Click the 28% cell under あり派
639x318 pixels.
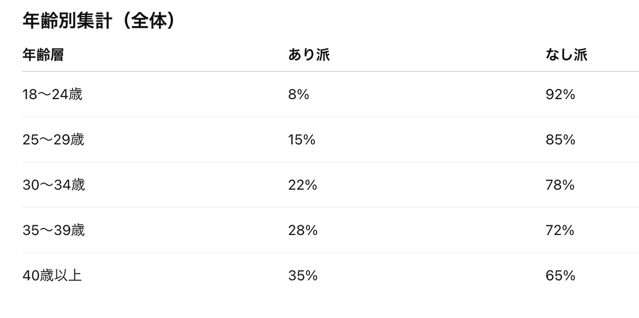click(x=303, y=231)
